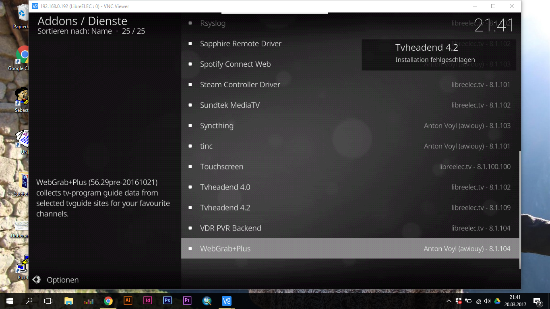Viewport: 550px width, 309px height.
Task: Open the taskbar clock and date
Action: [x=515, y=301]
